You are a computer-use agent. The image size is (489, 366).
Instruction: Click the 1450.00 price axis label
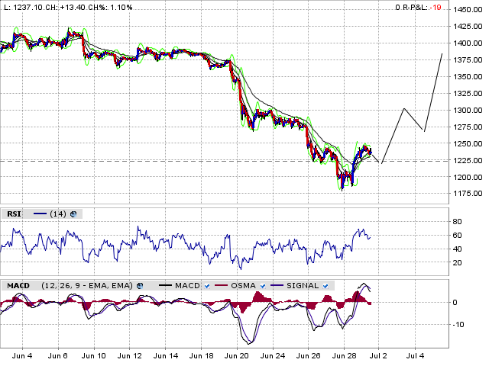[468, 10]
